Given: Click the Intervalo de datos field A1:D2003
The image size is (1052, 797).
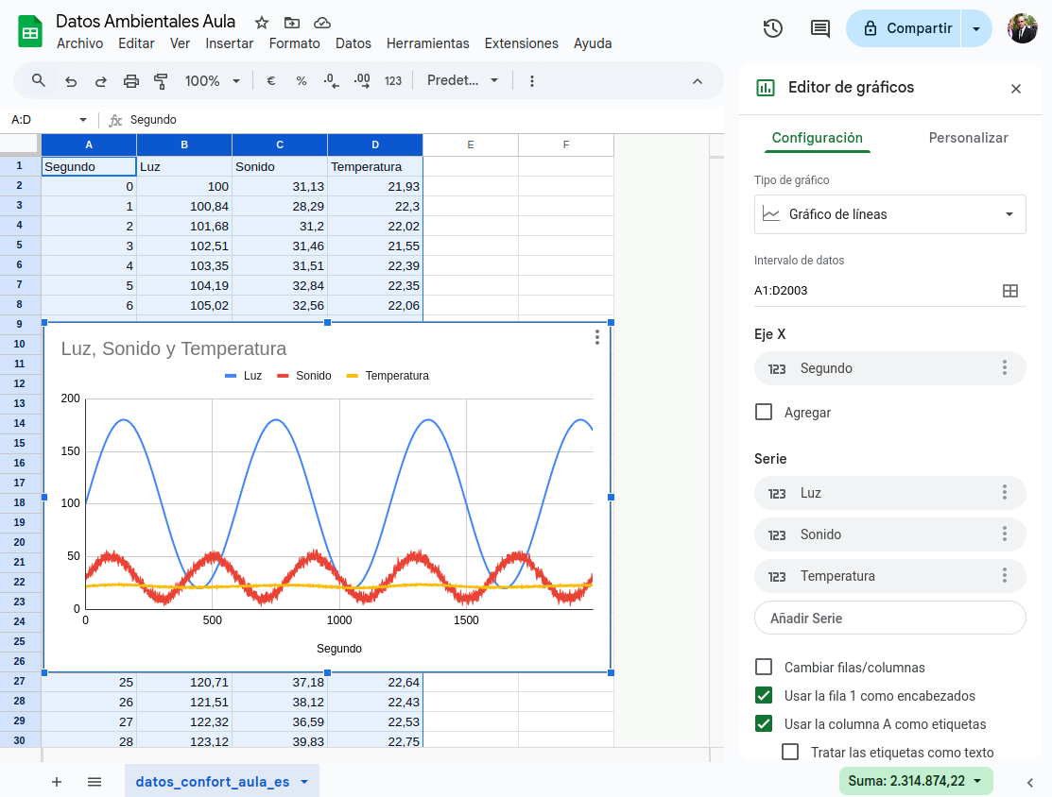Looking at the screenshot, I should [870, 291].
